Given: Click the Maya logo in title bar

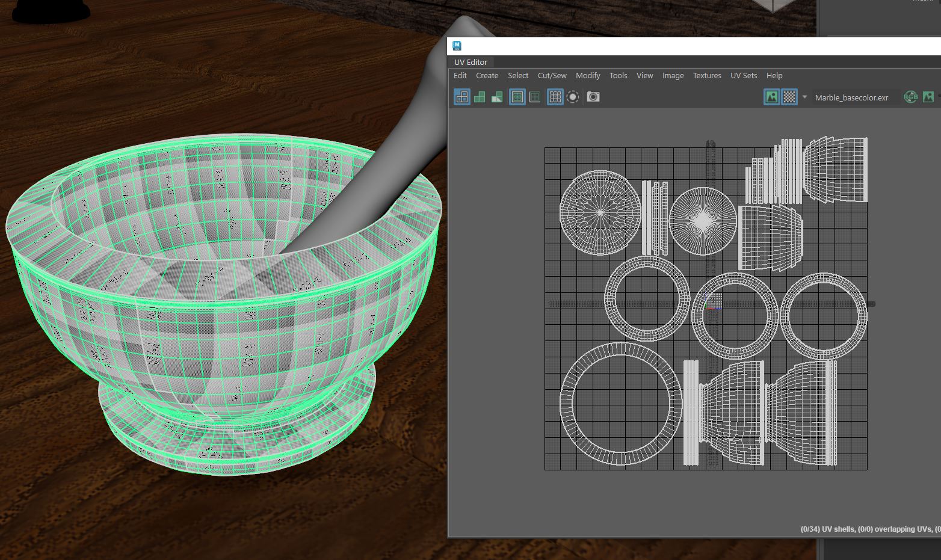Looking at the screenshot, I should (457, 46).
